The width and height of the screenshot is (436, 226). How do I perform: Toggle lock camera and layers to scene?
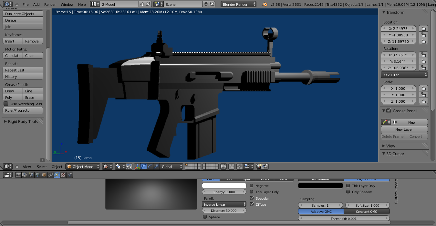223,166
